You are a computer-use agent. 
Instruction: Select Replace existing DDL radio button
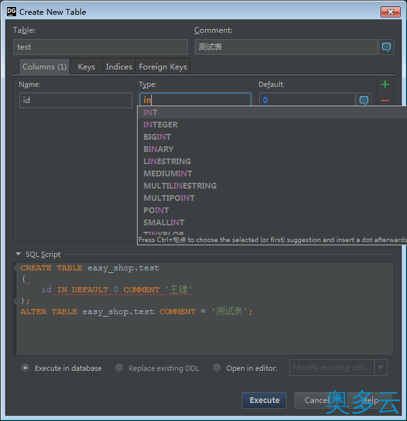coord(119,368)
